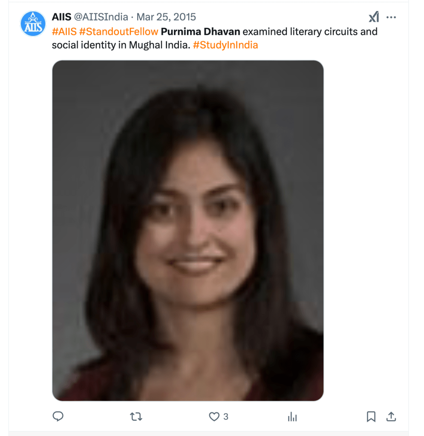The width and height of the screenshot is (424, 436).
Task: Click the like count of 3
Action: [226, 416]
